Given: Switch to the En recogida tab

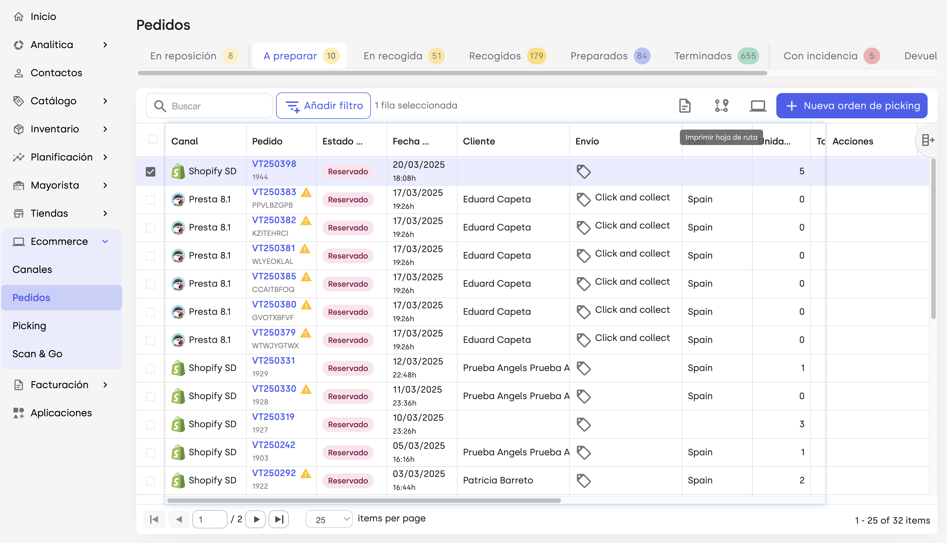Looking at the screenshot, I should (x=404, y=56).
